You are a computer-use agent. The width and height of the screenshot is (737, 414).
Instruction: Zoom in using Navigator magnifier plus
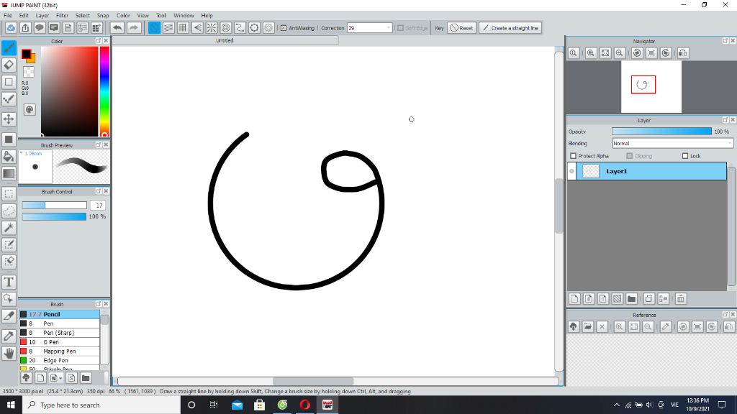coord(591,53)
